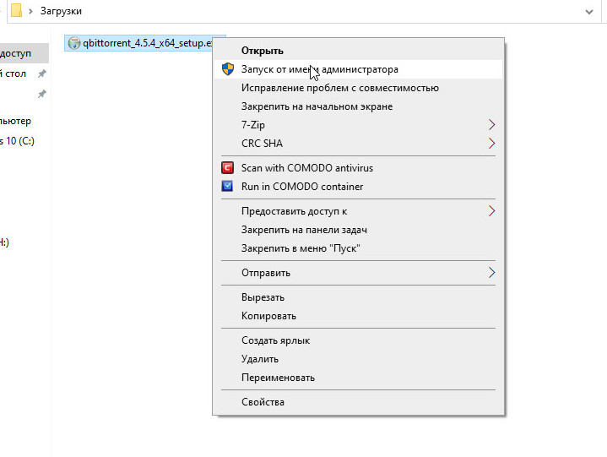Expand the 7-Zip submenu arrow

pos(491,125)
